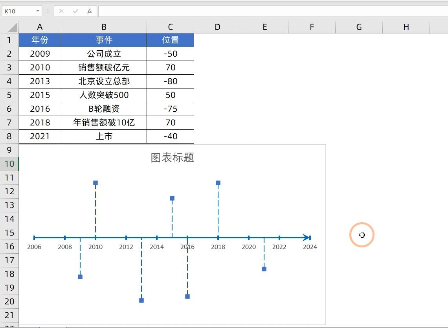Click the cell with value -80
448x328 pixels.
tap(170, 81)
